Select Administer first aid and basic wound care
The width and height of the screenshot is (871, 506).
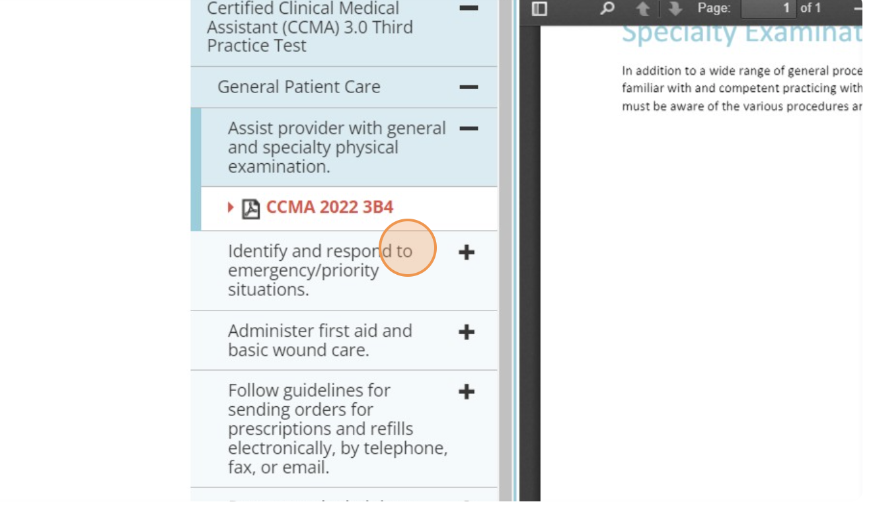(x=320, y=340)
